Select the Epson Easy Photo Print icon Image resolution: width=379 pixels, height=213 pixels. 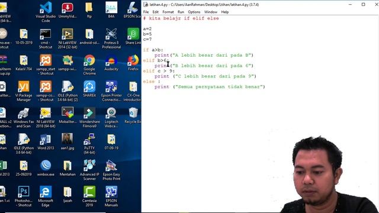111,170
